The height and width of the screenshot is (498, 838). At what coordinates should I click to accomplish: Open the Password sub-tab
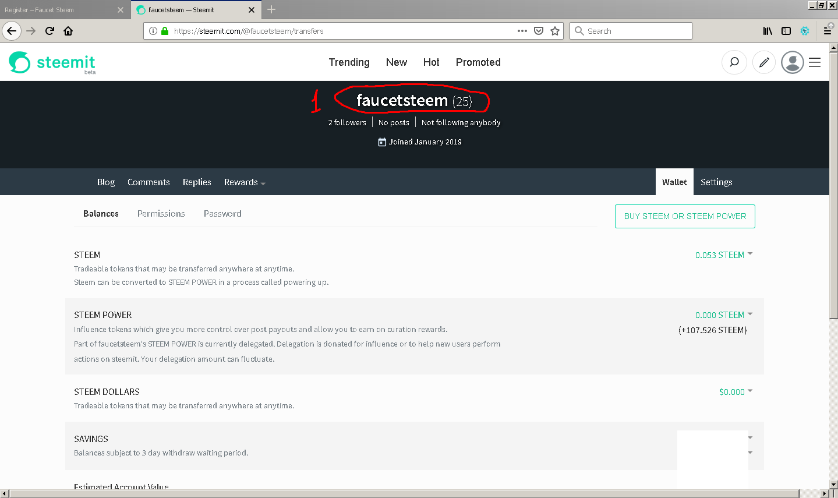[222, 214]
